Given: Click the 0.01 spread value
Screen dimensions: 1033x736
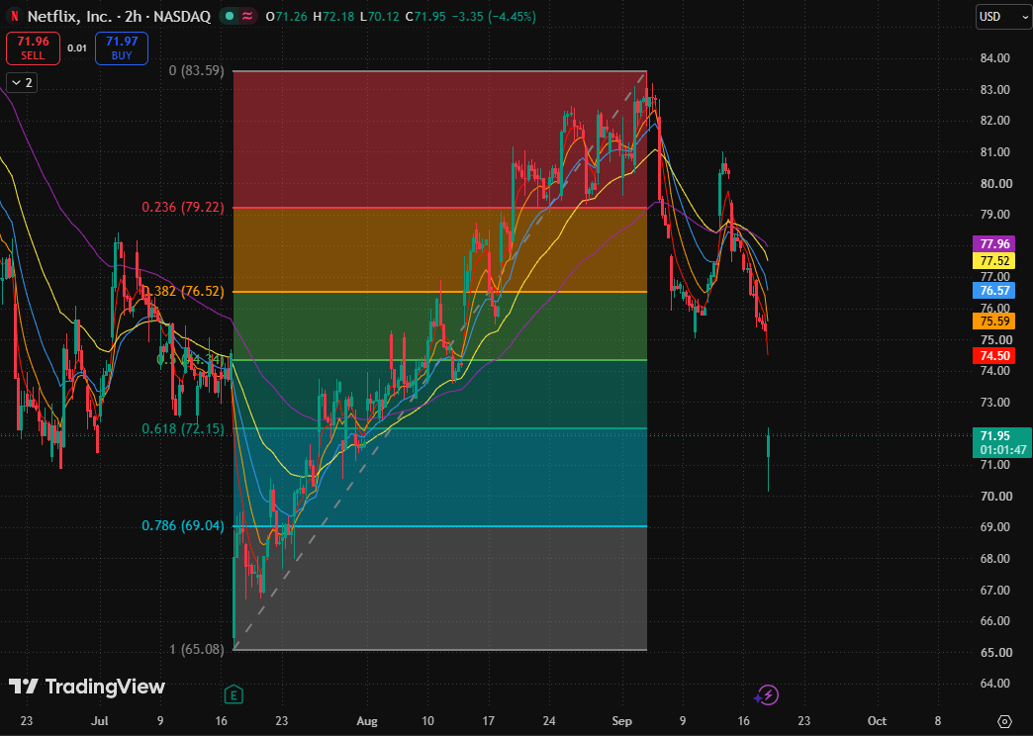Looking at the screenshot, I should 77,48.
